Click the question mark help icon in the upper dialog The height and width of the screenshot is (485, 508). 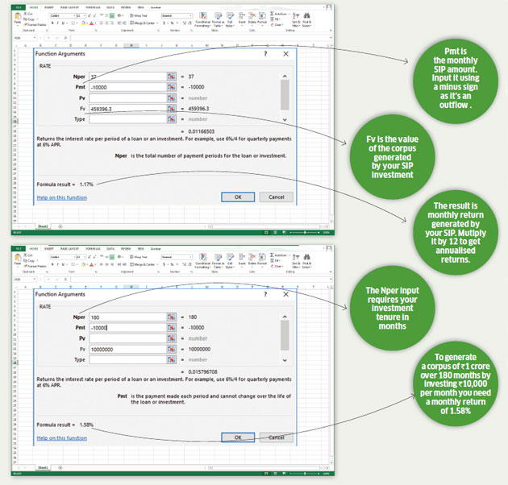pyautogui.click(x=265, y=53)
